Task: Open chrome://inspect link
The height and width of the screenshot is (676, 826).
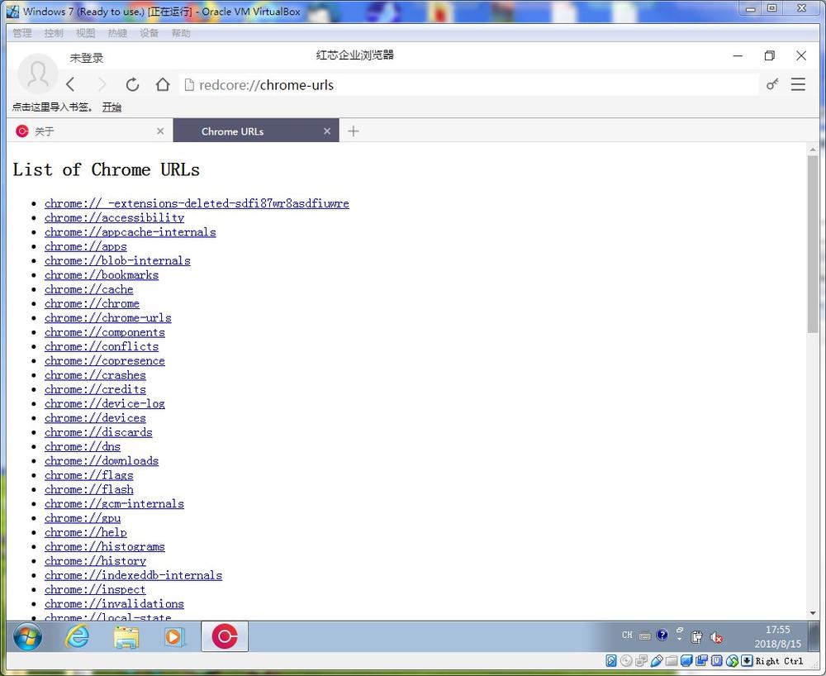Action: coord(95,589)
